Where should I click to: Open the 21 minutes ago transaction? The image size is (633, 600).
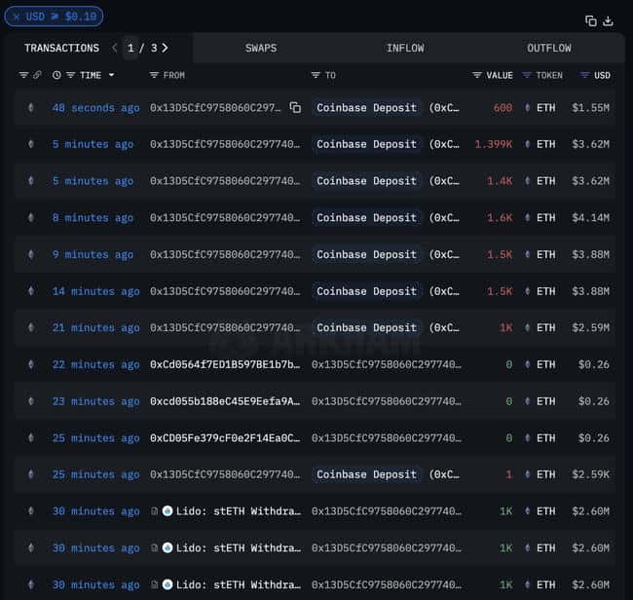click(96, 328)
